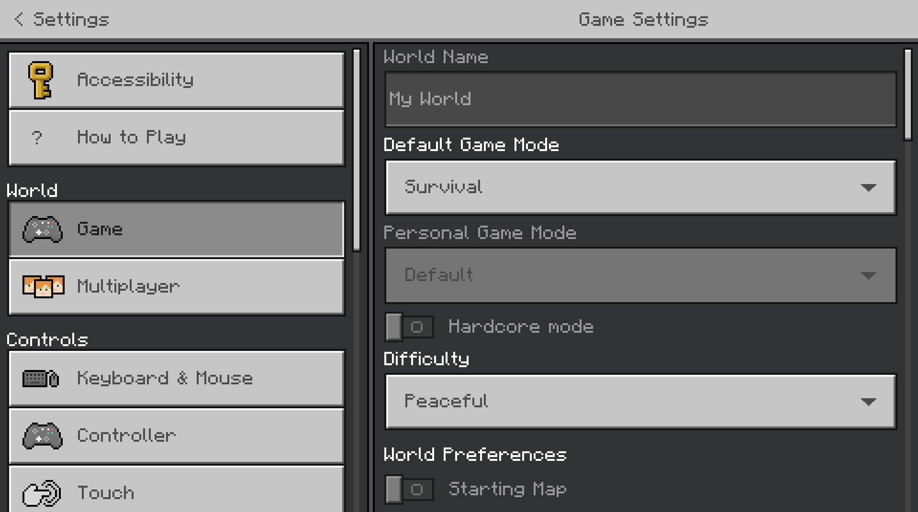The width and height of the screenshot is (918, 512).
Task: Click the gamepad icon beside Game
Action: [x=43, y=229]
